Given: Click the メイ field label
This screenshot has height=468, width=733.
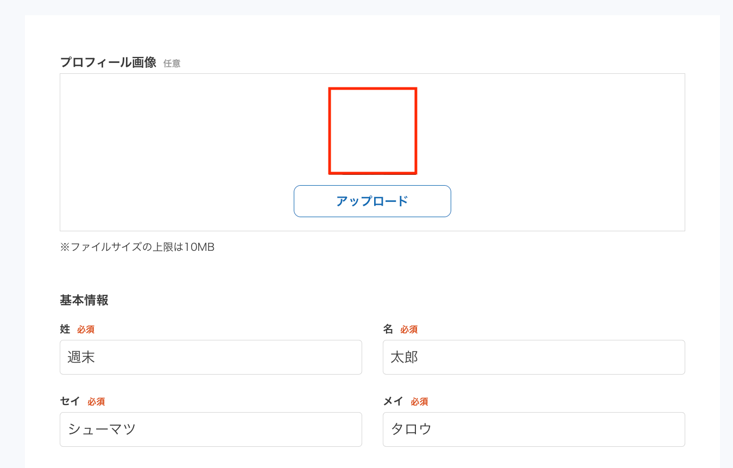Looking at the screenshot, I should click(393, 401).
